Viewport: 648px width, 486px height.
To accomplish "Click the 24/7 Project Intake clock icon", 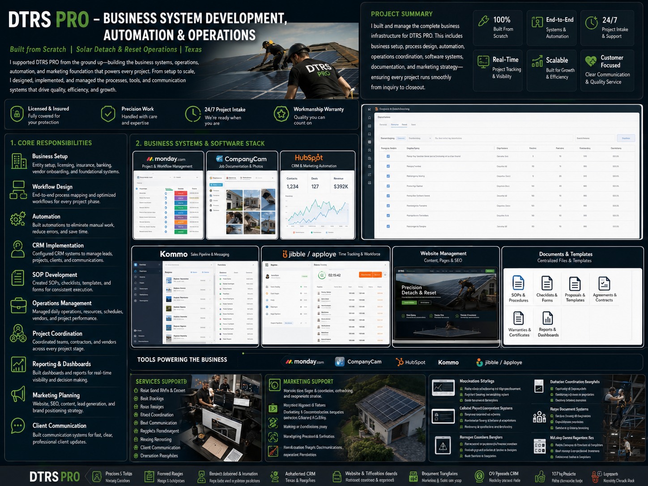I will (x=193, y=114).
